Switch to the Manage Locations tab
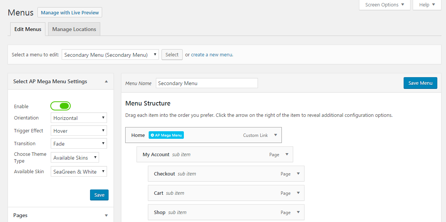 (74, 29)
